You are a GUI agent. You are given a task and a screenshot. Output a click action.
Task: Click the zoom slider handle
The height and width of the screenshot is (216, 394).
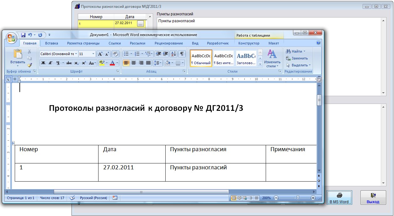click(x=298, y=198)
